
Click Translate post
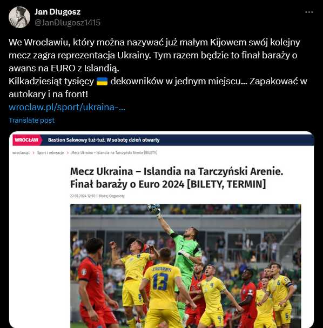[x=31, y=121]
